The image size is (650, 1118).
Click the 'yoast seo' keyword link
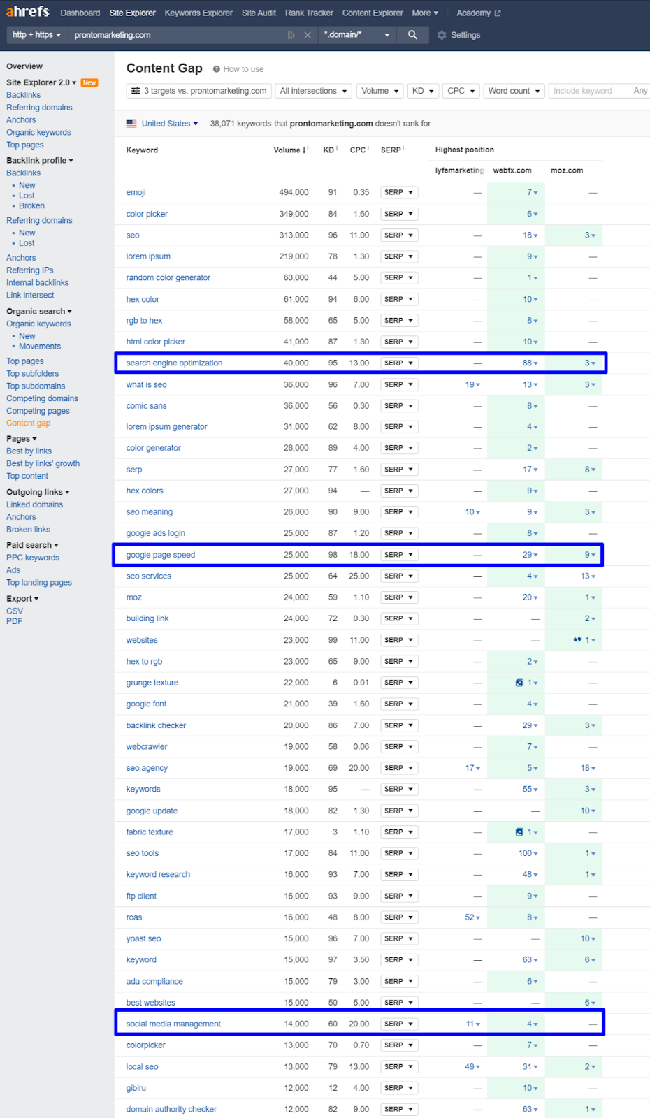point(143,939)
